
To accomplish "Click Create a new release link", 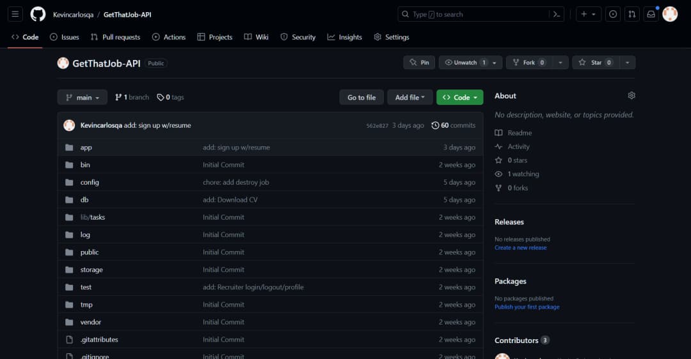I will pyautogui.click(x=520, y=248).
